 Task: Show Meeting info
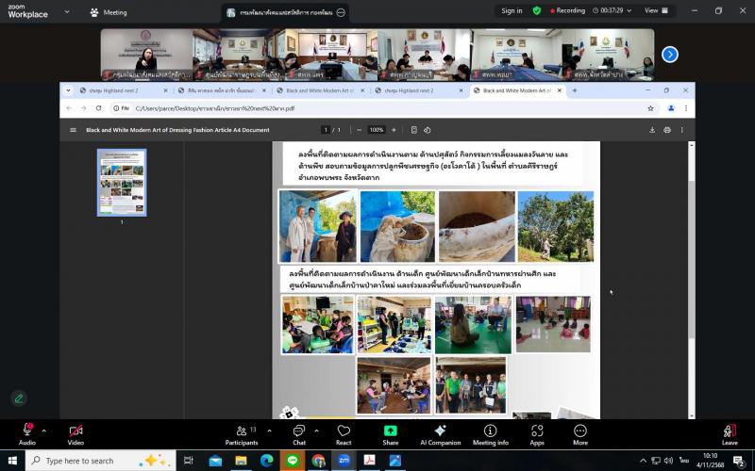(x=490, y=434)
